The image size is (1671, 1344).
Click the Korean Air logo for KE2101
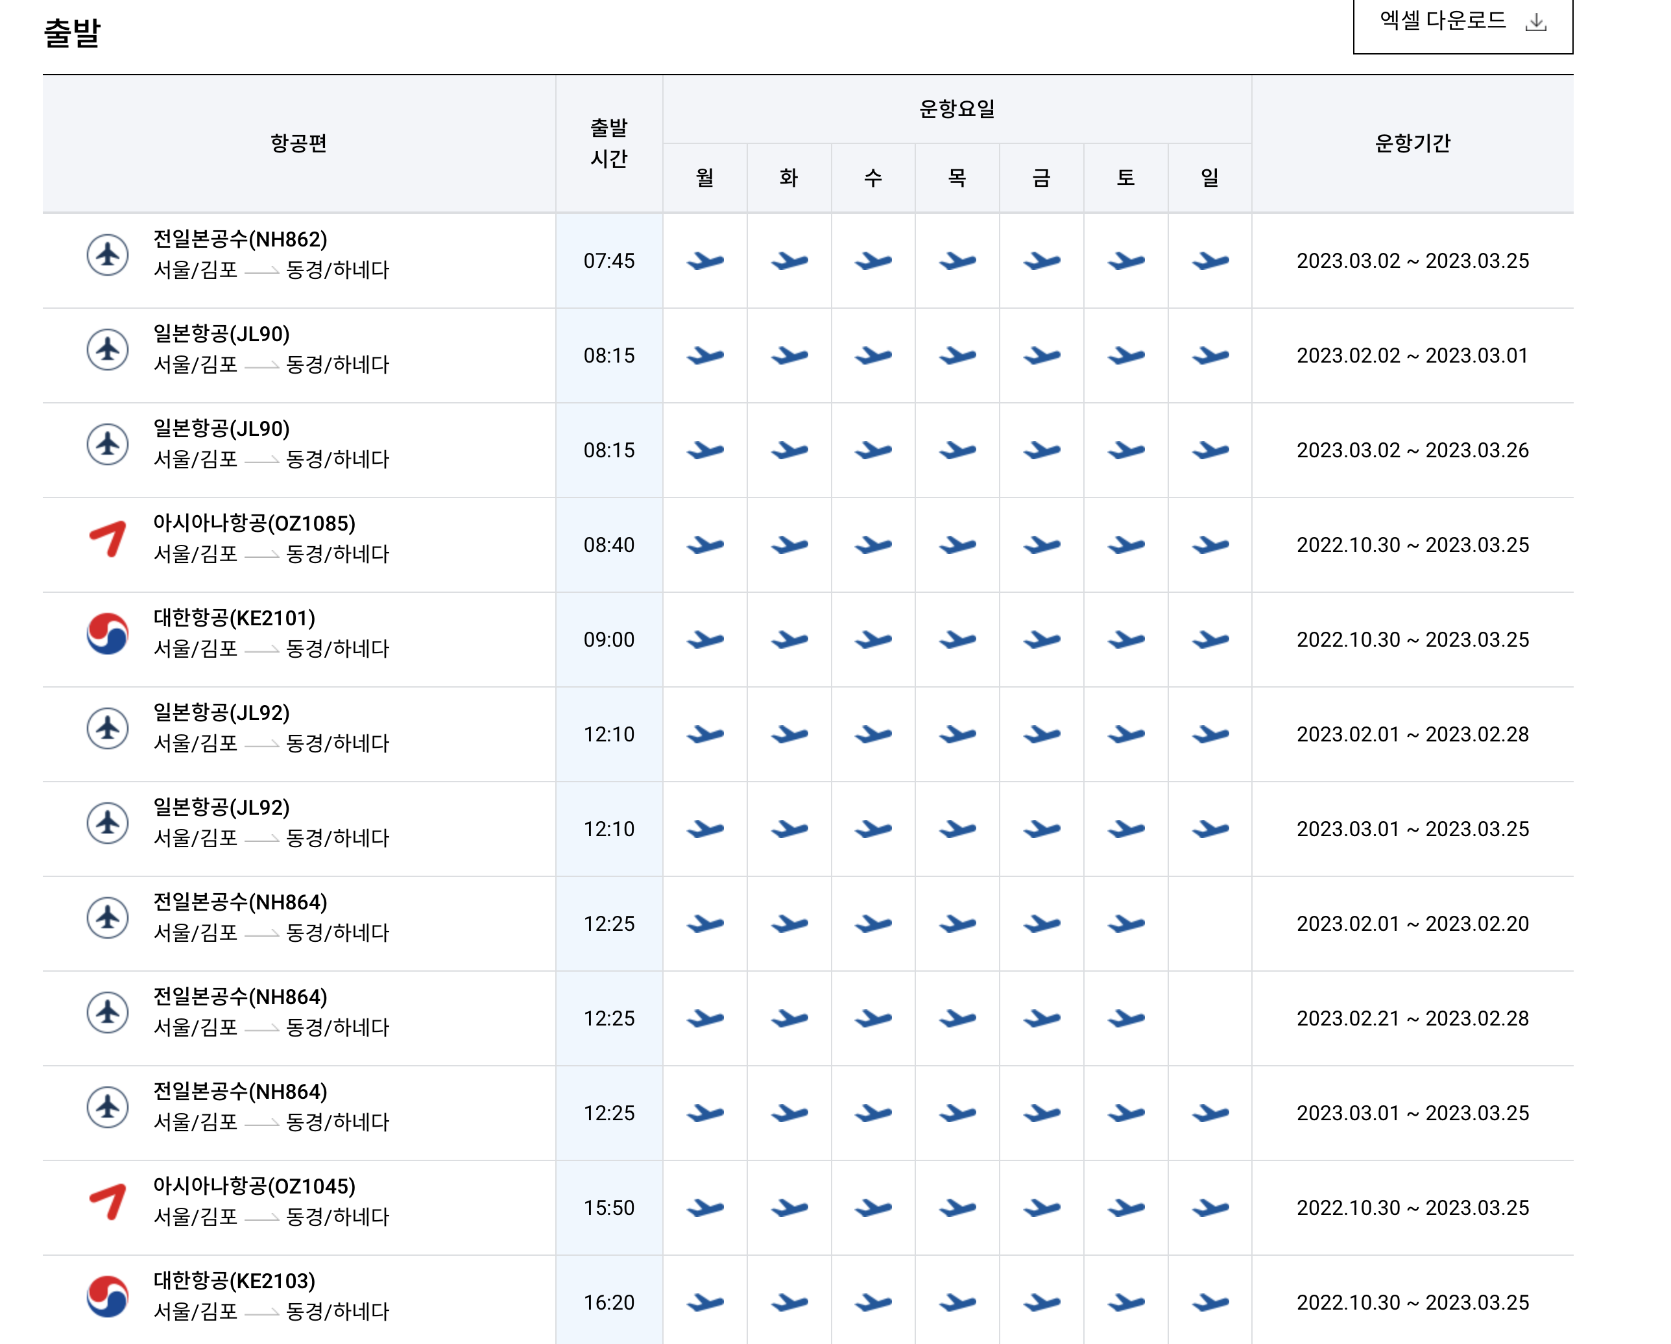click(107, 634)
